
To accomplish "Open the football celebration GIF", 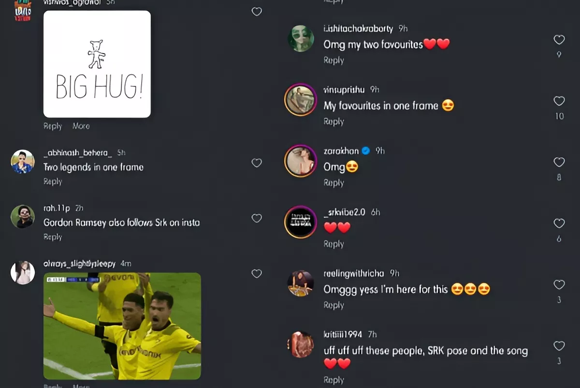I will pyautogui.click(x=122, y=326).
